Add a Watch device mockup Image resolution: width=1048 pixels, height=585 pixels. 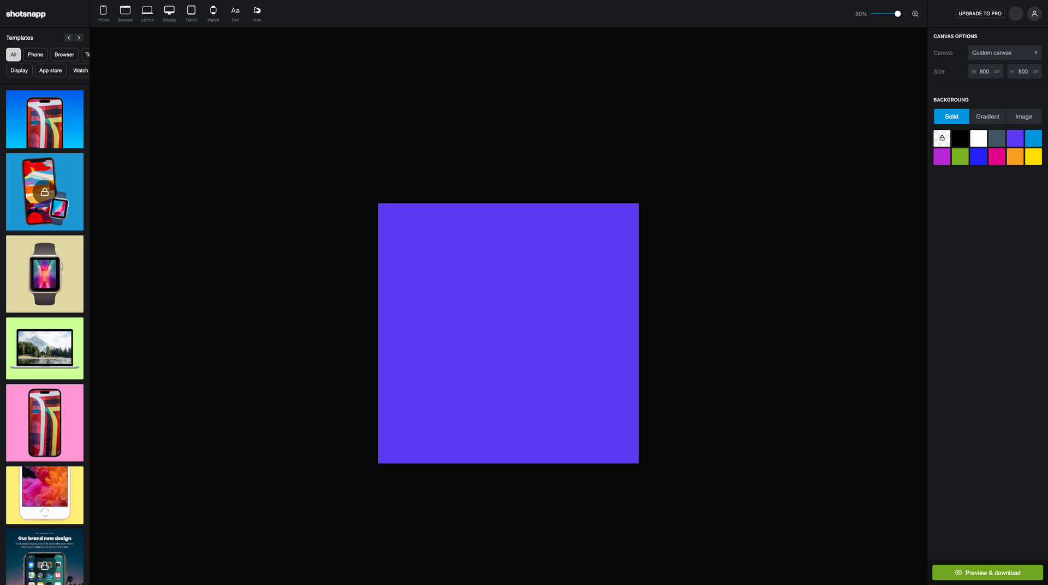pos(213,13)
